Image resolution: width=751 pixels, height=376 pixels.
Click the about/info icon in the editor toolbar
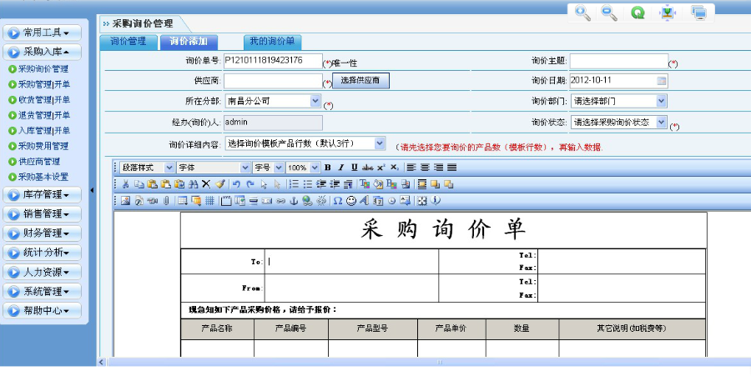pyautogui.click(x=435, y=200)
